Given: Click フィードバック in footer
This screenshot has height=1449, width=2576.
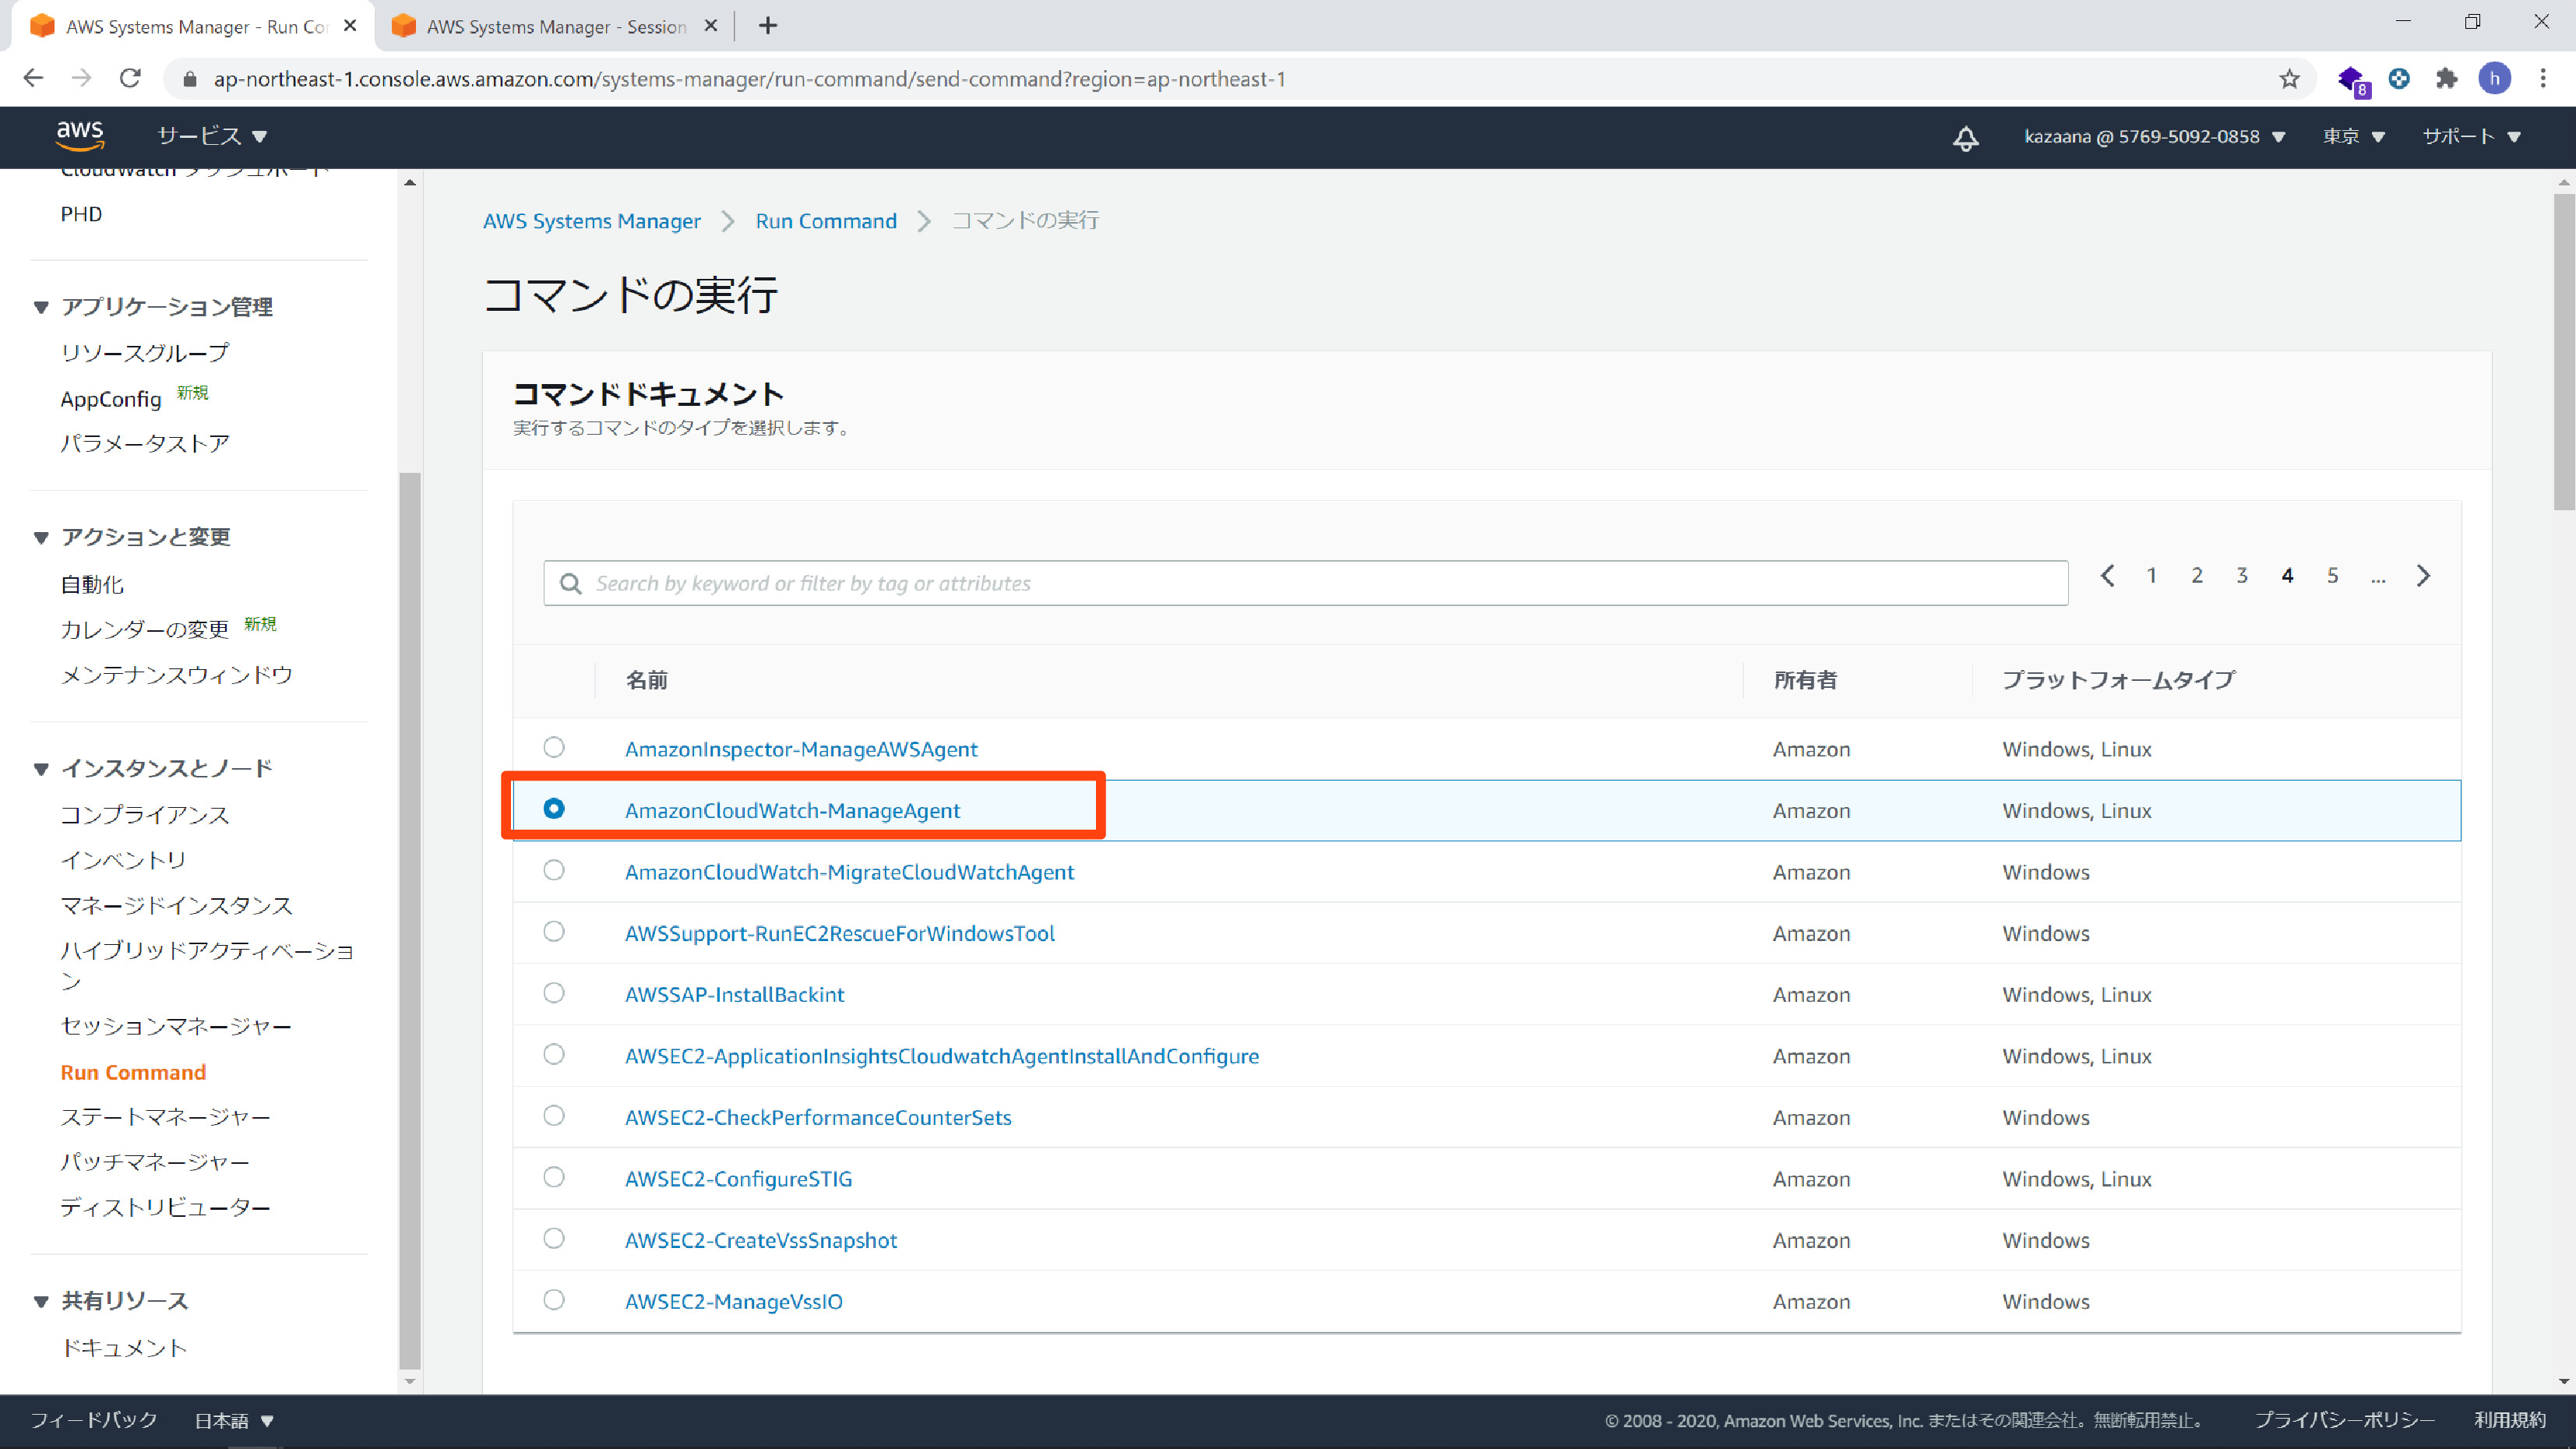Looking at the screenshot, I should (93, 1421).
